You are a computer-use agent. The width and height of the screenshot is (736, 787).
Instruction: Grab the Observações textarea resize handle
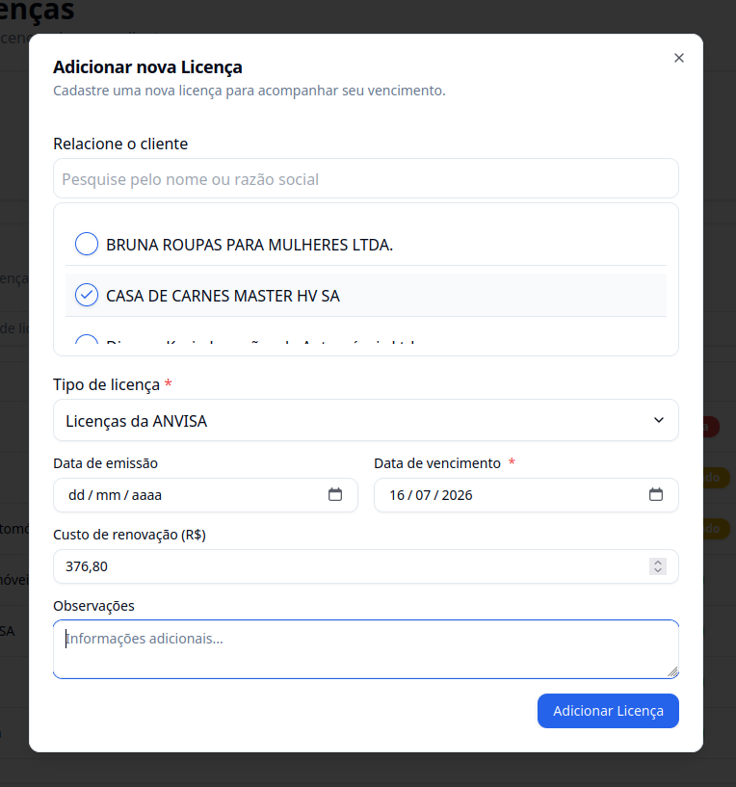click(x=672, y=672)
